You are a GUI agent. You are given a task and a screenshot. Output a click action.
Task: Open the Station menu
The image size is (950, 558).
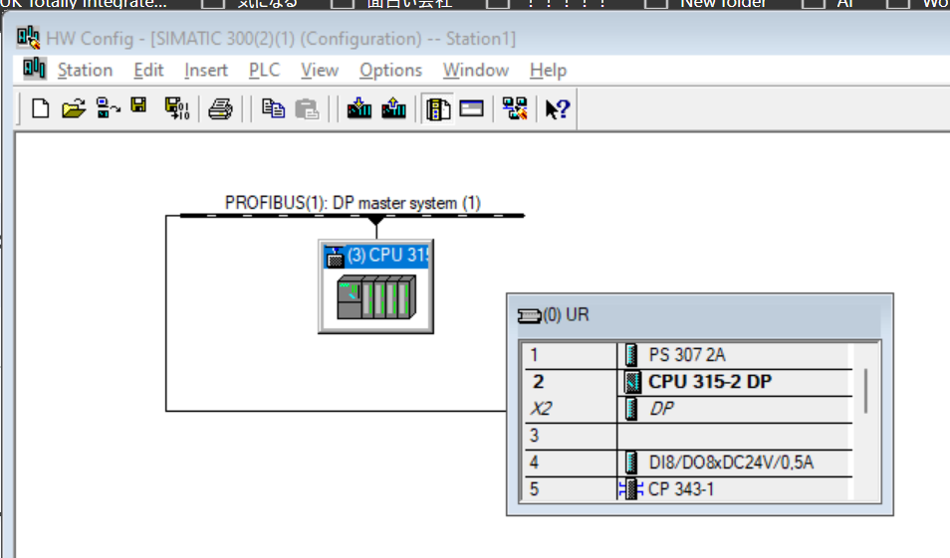pos(85,71)
